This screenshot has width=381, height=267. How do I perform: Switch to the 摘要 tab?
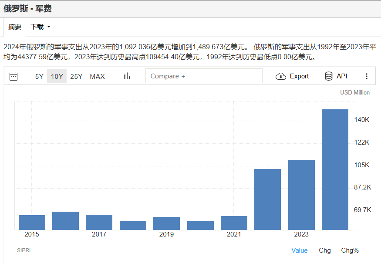(15, 27)
